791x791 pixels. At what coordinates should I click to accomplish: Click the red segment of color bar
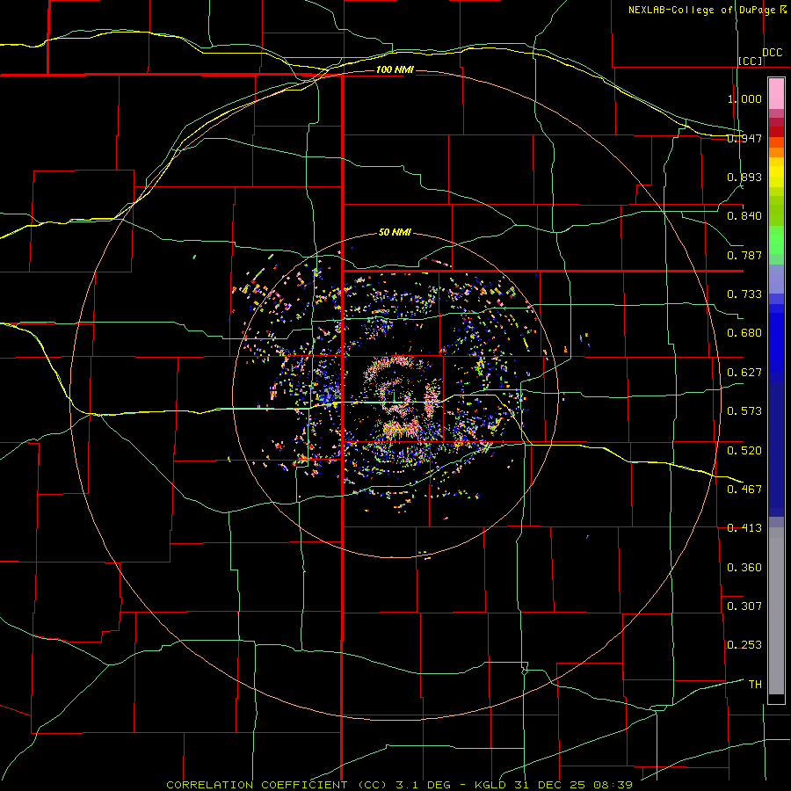(x=776, y=131)
